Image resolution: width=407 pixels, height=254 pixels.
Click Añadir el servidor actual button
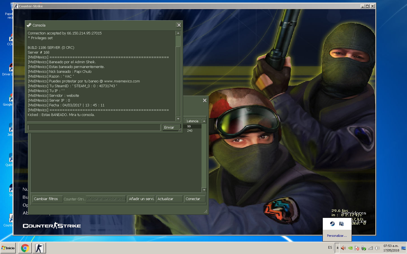pyautogui.click(x=106, y=199)
